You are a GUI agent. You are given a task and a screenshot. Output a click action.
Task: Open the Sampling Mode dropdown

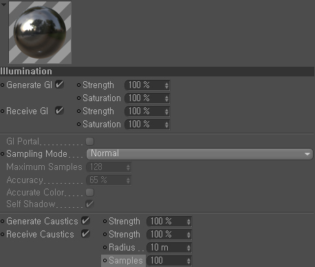point(199,153)
